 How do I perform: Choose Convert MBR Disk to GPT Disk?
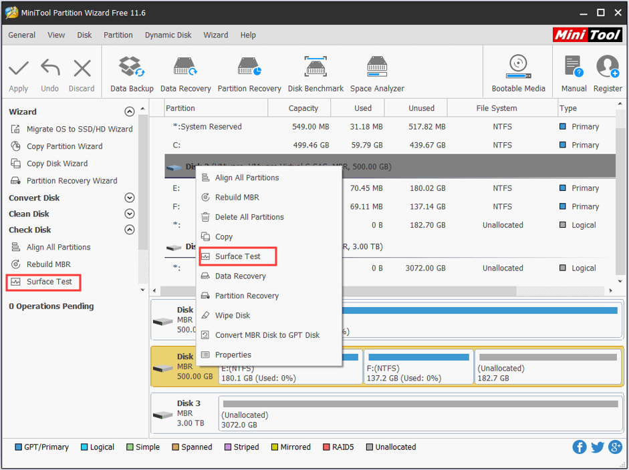point(269,335)
